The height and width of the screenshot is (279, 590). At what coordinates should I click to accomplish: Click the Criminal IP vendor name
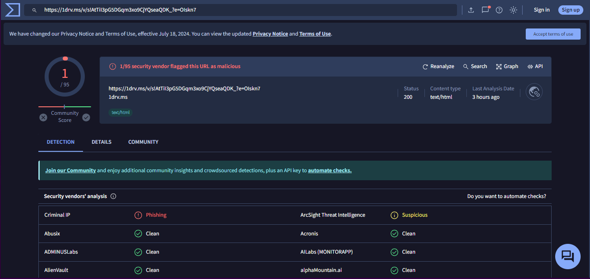click(57, 215)
